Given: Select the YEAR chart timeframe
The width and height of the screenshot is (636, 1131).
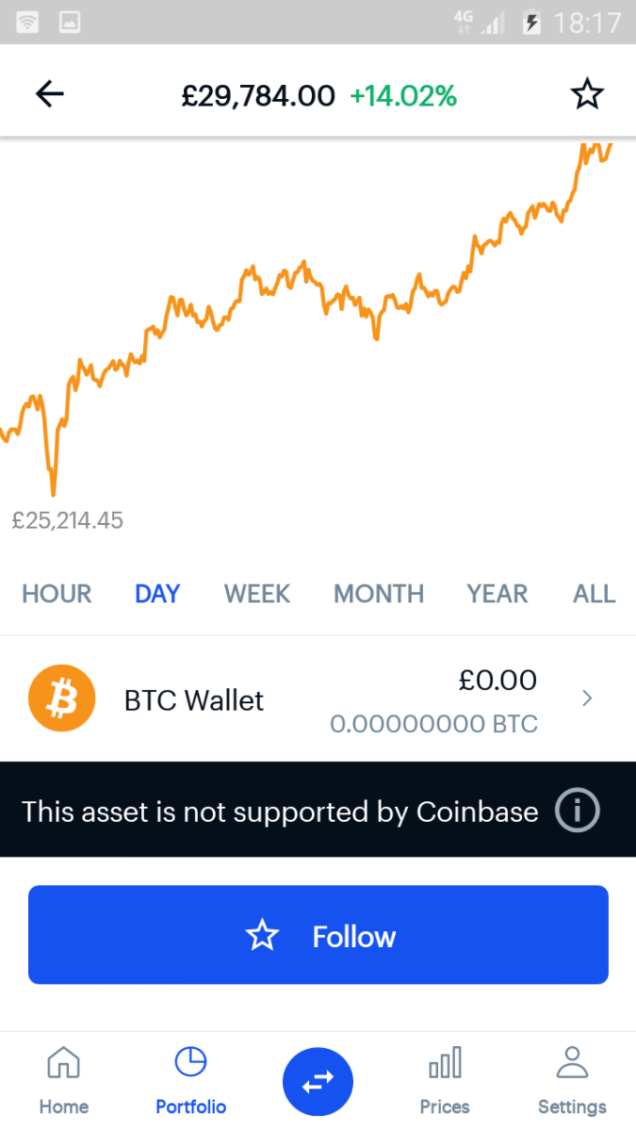Looking at the screenshot, I should pos(497,594).
